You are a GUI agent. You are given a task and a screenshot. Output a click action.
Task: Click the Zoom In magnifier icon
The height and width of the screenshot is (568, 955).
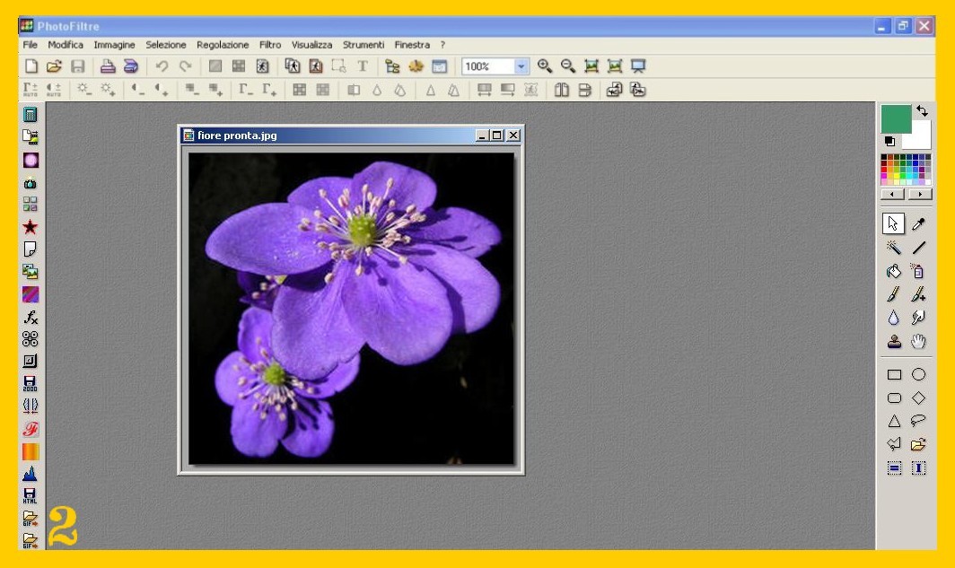click(x=545, y=66)
